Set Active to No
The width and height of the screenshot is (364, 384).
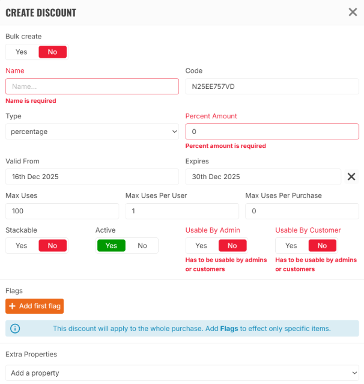(142, 246)
